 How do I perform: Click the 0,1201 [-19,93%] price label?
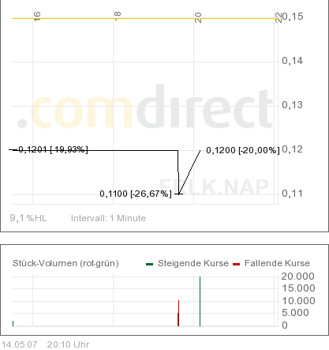53,149
